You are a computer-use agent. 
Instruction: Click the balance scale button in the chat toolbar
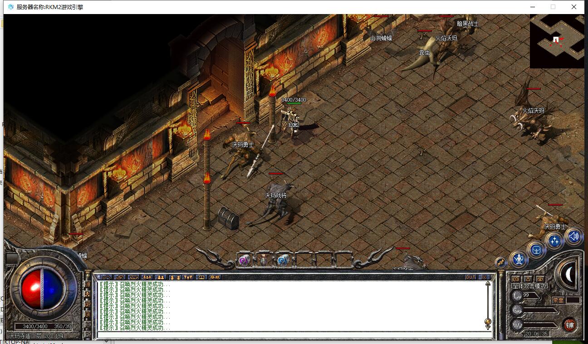click(x=188, y=277)
